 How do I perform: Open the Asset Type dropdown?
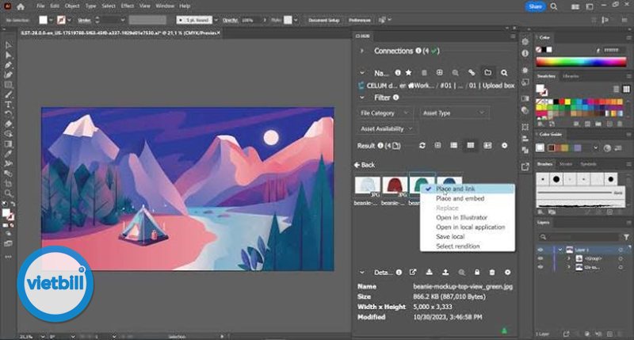point(453,113)
